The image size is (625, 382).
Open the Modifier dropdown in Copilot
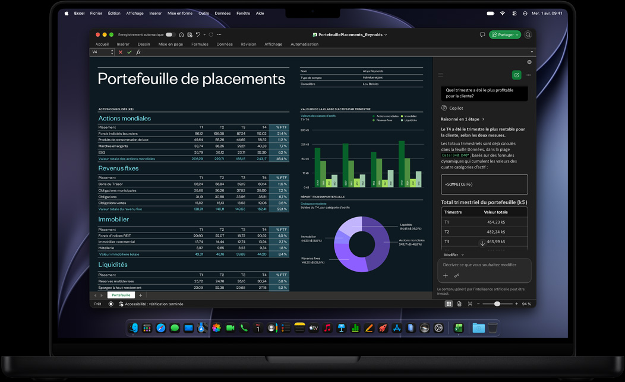[454, 254]
